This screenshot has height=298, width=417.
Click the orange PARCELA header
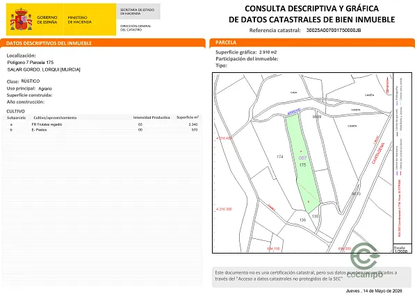point(226,42)
